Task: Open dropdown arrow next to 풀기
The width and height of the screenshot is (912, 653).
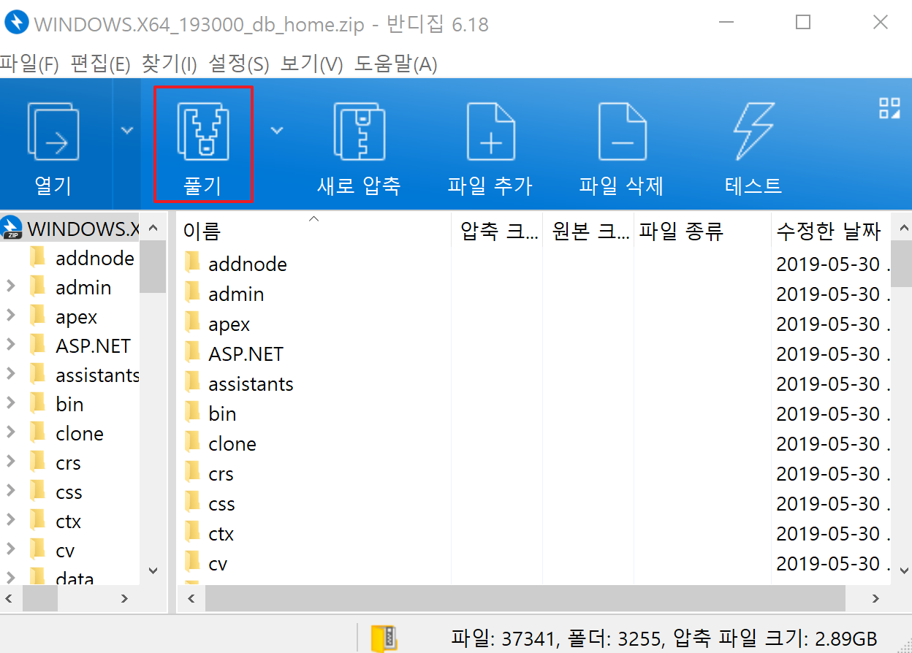Action: click(276, 131)
